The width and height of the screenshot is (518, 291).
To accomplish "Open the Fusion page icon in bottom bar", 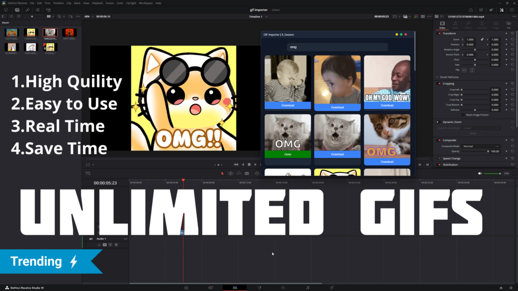I will (259, 288).
